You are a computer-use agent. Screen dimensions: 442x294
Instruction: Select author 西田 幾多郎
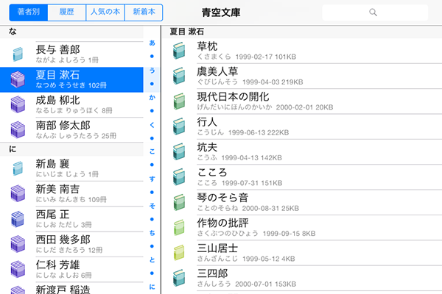click(71, 244)
